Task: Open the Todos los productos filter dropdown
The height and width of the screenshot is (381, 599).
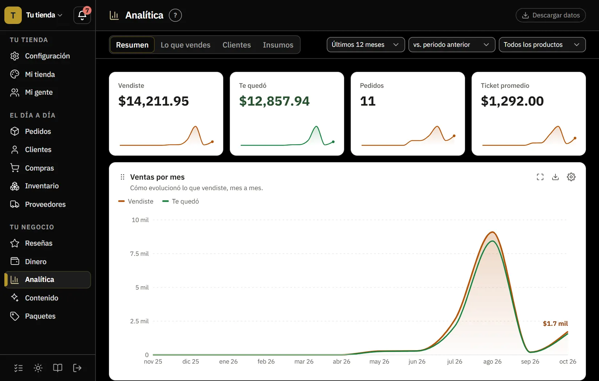Action: tap(542, 45)
